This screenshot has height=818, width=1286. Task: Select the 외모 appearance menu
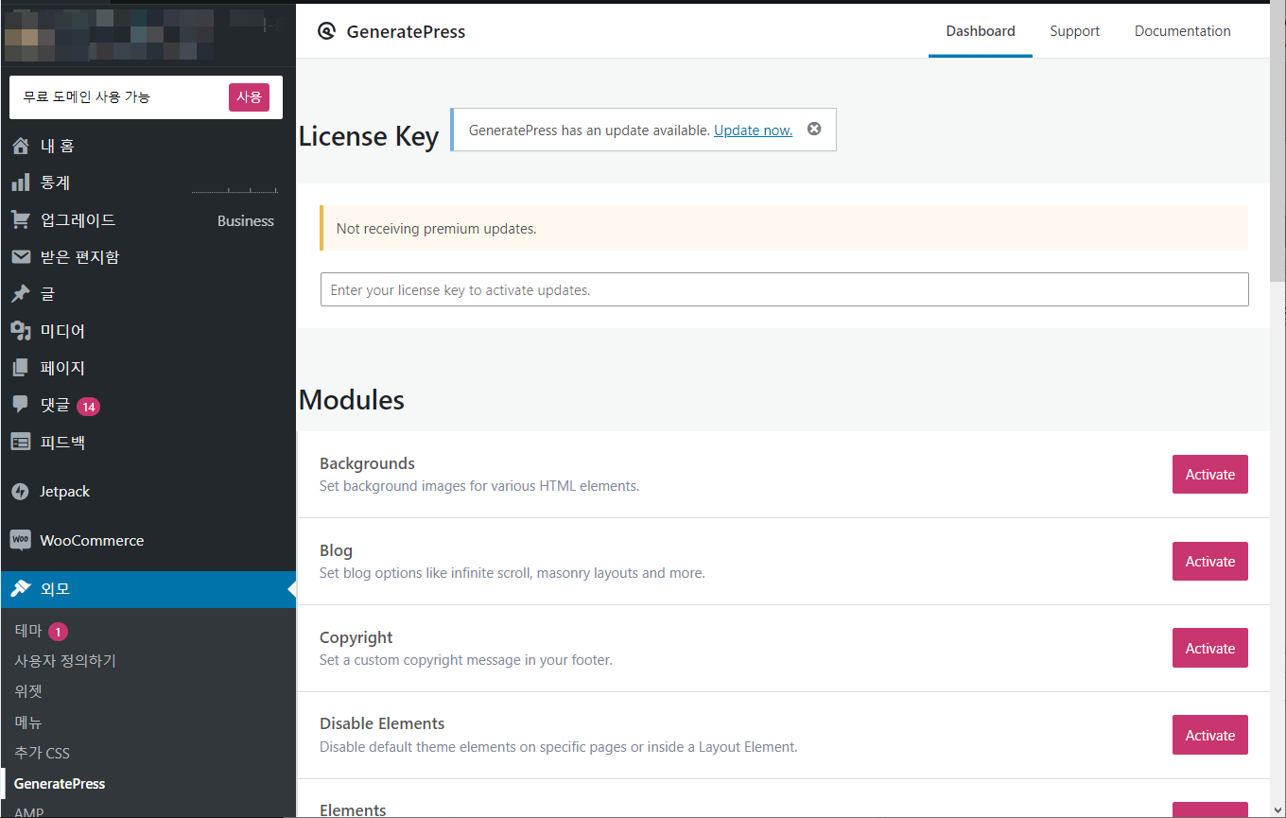point(148,589)
